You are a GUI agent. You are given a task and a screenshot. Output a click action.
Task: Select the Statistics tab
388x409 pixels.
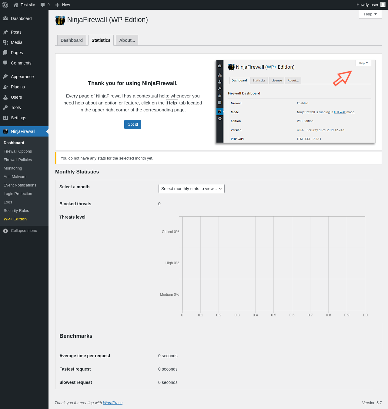click(x=101, y=40)
